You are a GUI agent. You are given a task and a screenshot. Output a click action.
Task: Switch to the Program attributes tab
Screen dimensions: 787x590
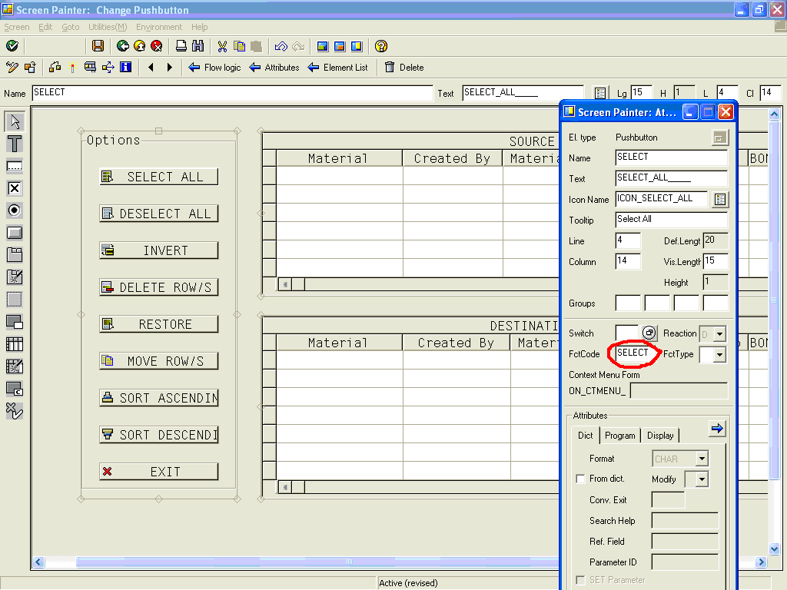pyautogui.click(x=619, y=435)
